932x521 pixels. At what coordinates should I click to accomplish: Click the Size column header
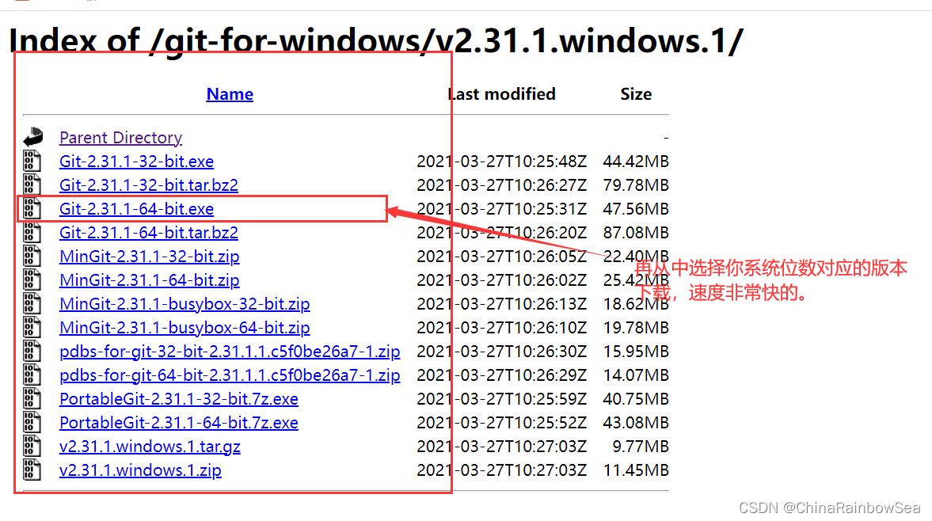[636, 94]
